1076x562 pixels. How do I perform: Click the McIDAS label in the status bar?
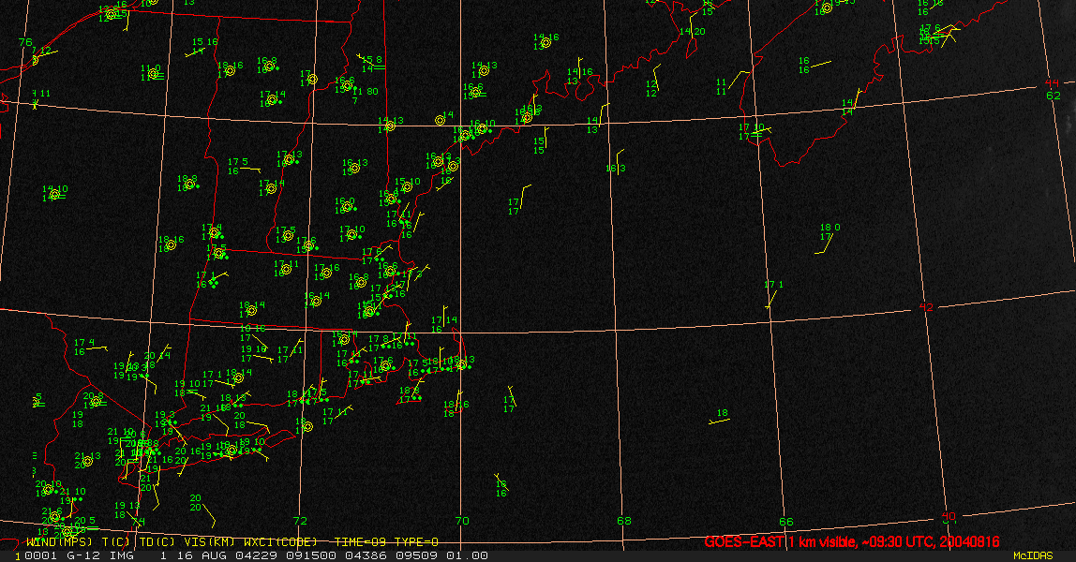[1033, 555]
